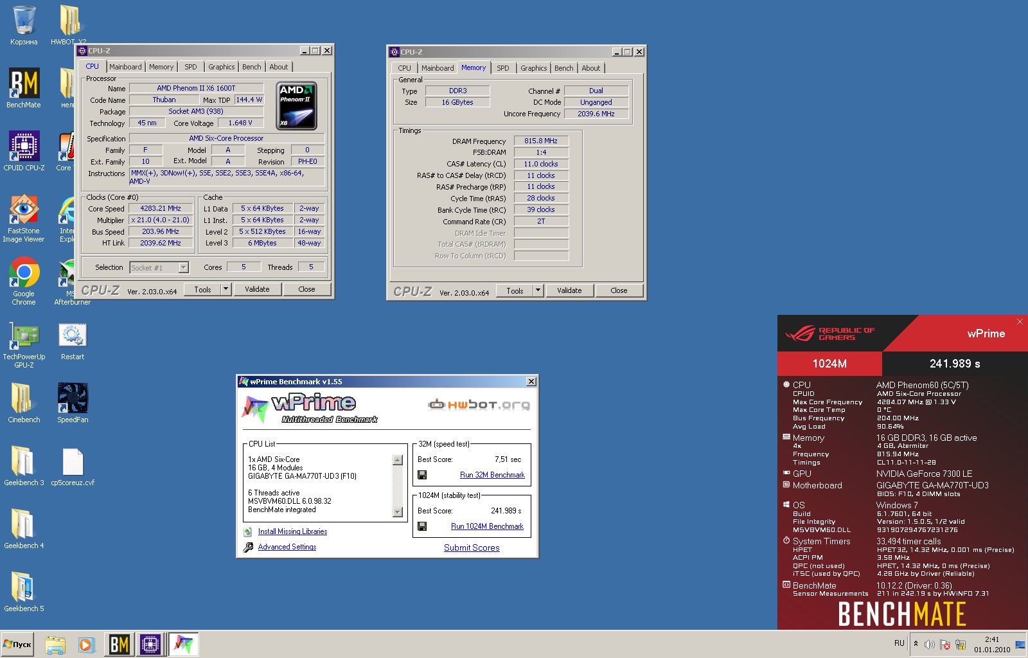Open Tools dropdown arrow in memory CPU-Z
The height and width of the screenshot is (658, 1028).
click(x=538, y=290)
